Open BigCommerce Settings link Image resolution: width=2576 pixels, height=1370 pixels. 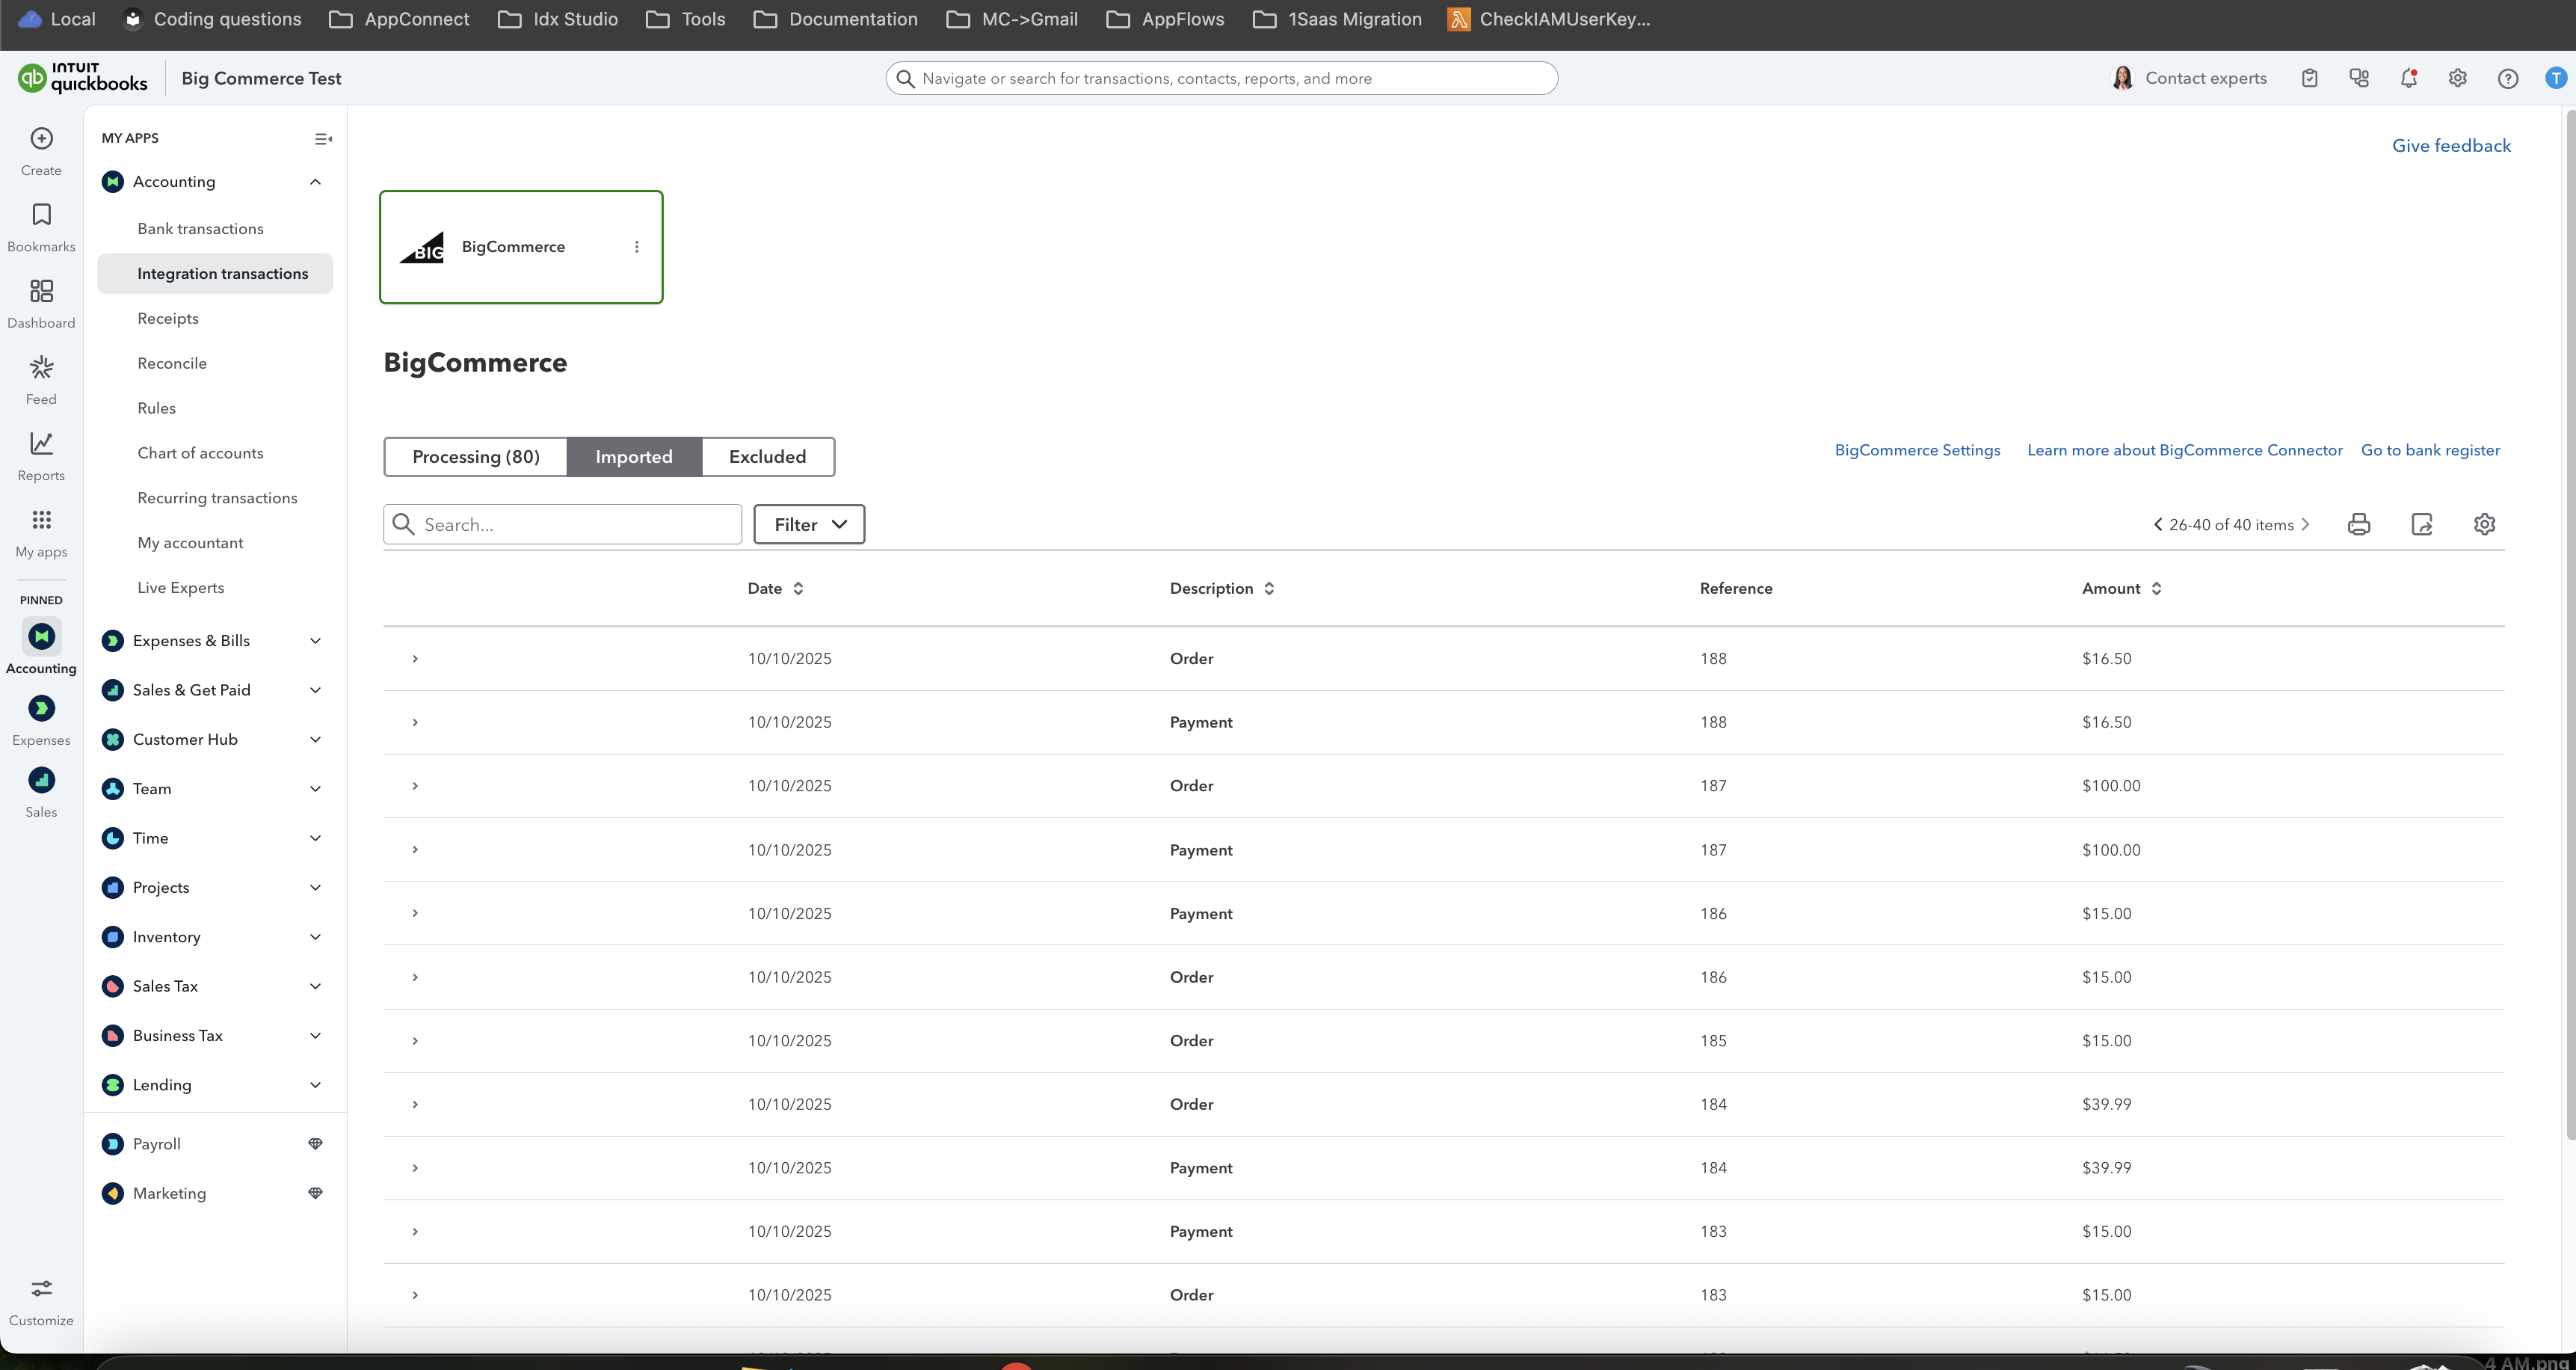(1917, 450)
